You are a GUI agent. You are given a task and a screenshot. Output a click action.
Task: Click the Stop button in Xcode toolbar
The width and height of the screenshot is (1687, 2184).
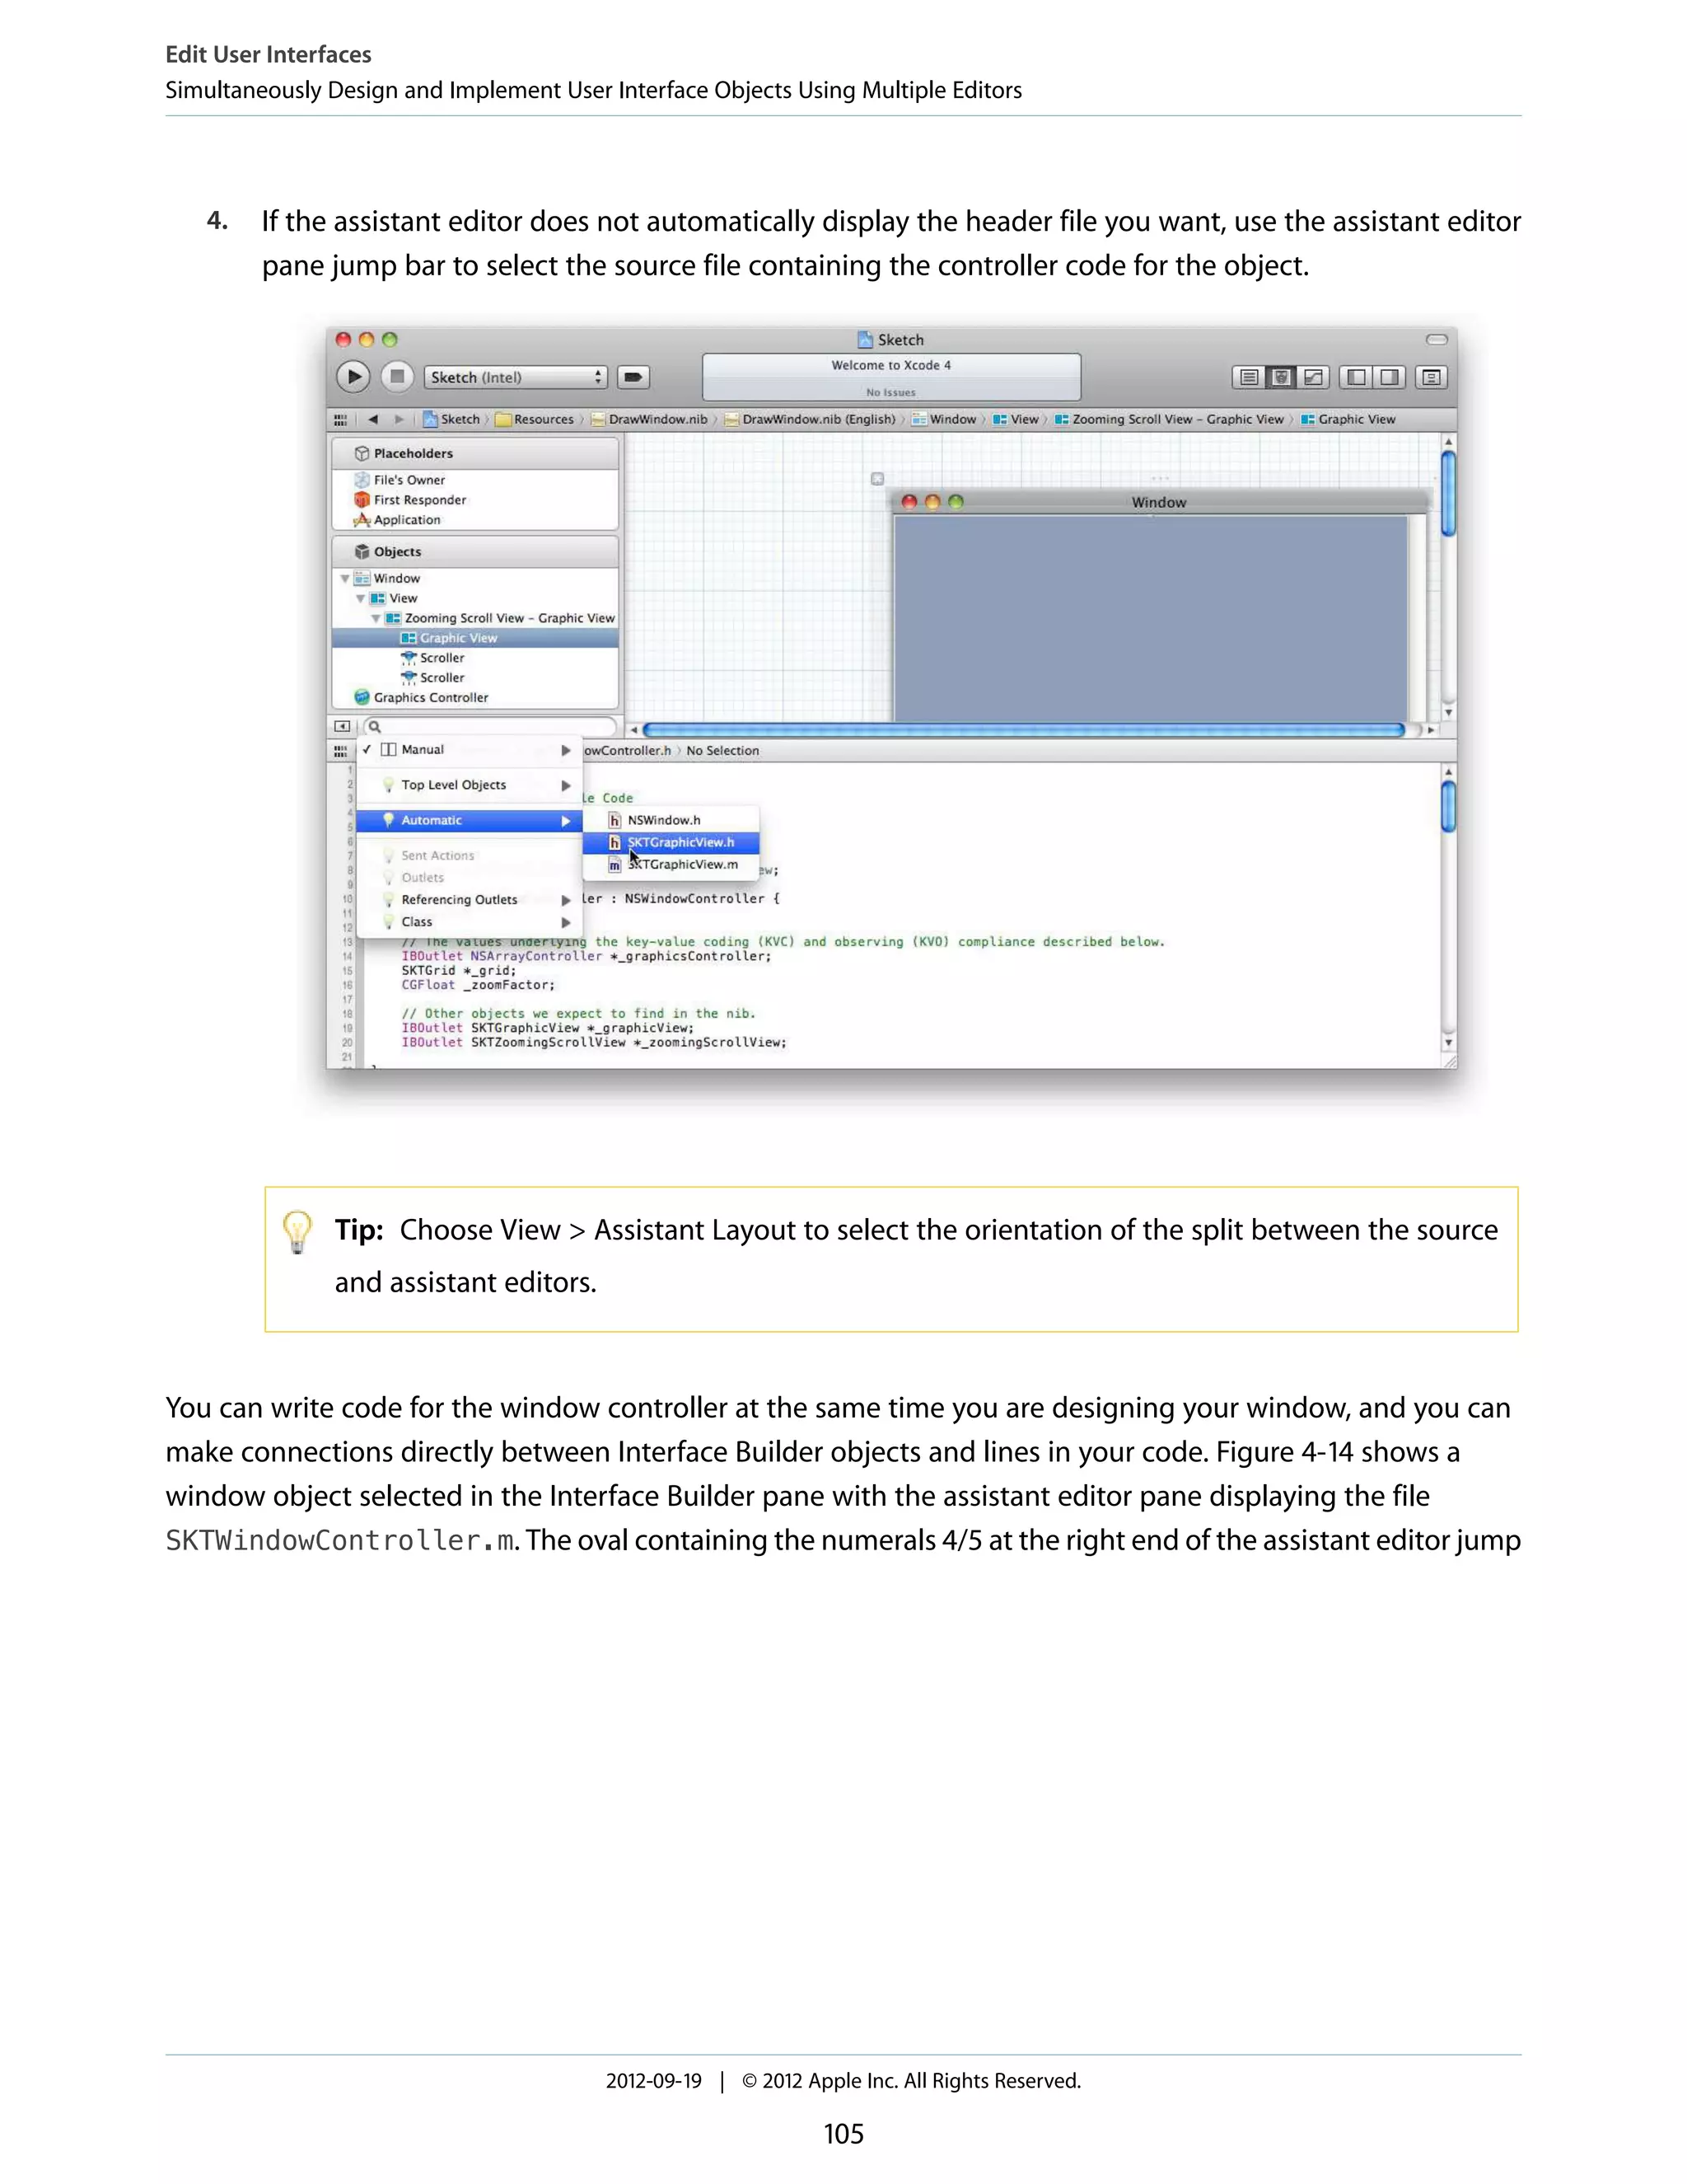[397, 377]
